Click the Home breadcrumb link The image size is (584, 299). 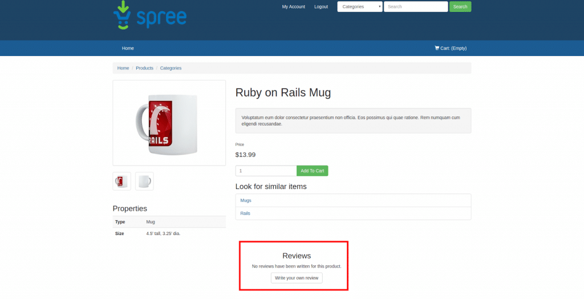click(123, 68)
